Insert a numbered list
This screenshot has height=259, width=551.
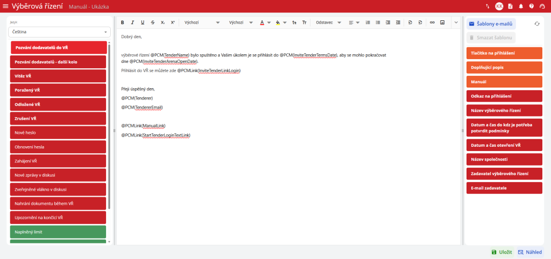coord(368,23)
